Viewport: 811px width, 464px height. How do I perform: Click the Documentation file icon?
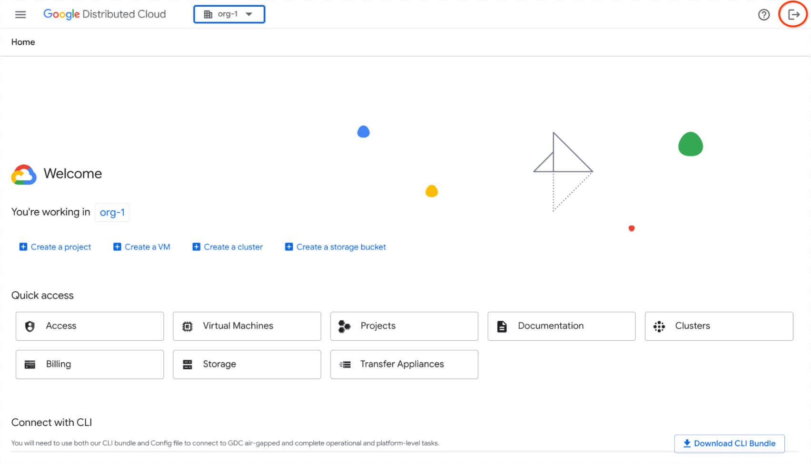pos(502,326)
